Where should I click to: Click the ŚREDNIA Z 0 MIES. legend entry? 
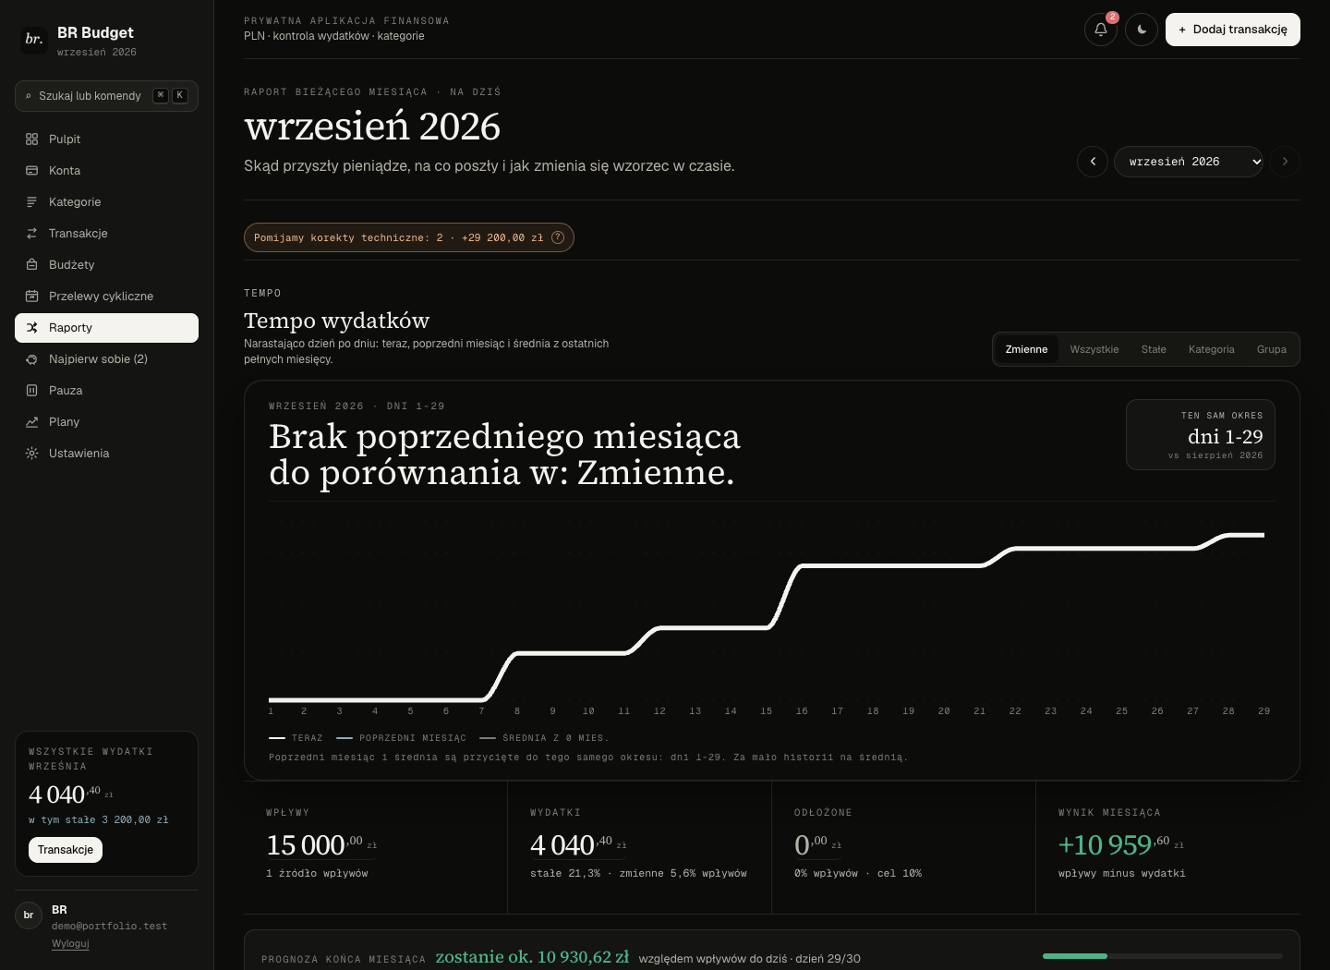pyautogui.click(x=544, y=738)
